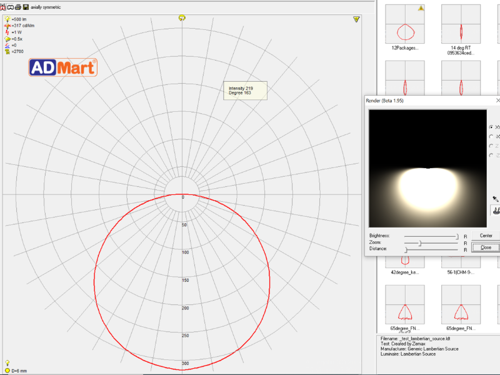This screenshot has height=375, width=500.
Task: Click the floppy disk save icon
Action: tap(26, 7)
